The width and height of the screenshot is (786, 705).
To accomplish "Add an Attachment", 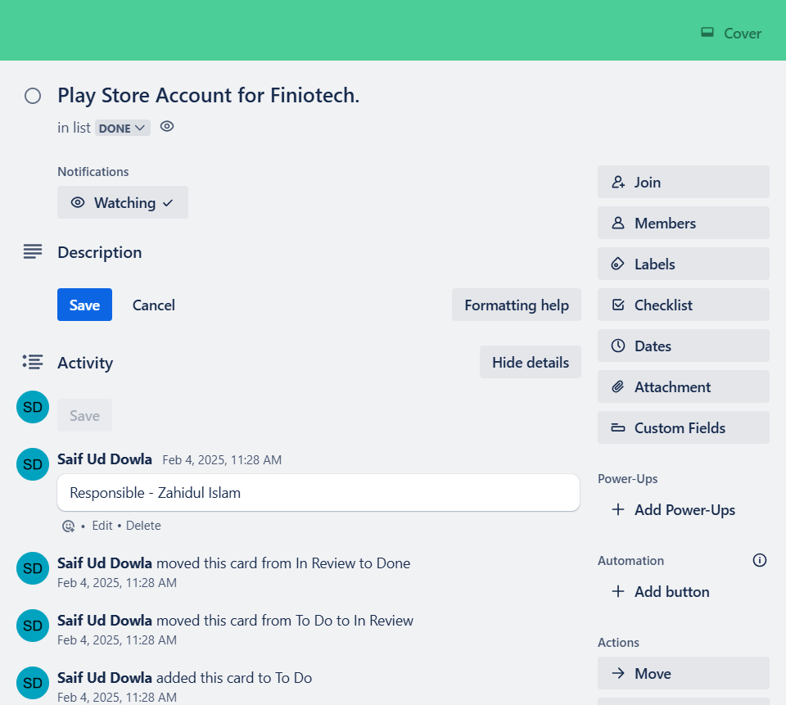I will click(683, 386).
